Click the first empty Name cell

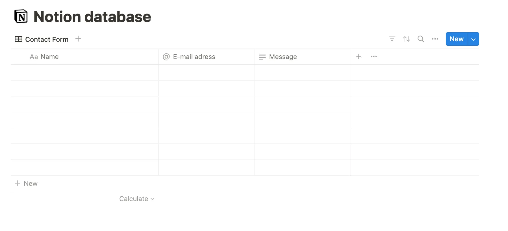coord(85,73)
